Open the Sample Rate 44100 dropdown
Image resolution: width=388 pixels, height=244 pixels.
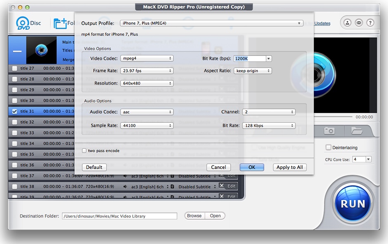point(147,125)
